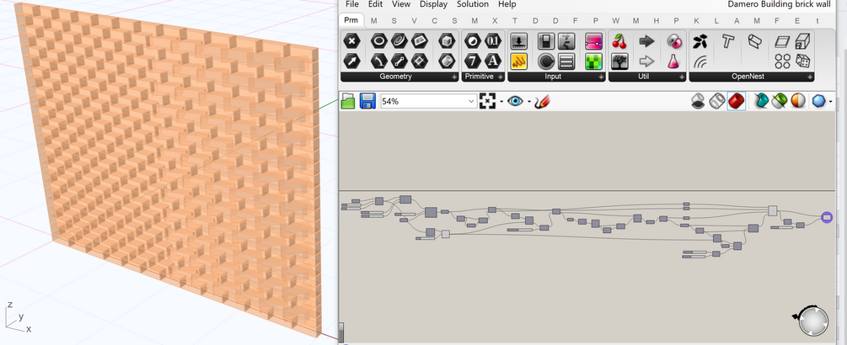
Task: Select the Line parameter icon
Action: pos(399,61)
